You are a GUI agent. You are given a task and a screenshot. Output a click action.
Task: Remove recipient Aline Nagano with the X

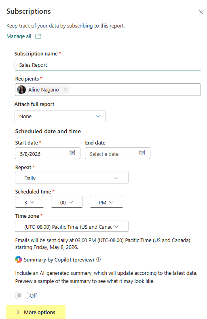(65, 89)
